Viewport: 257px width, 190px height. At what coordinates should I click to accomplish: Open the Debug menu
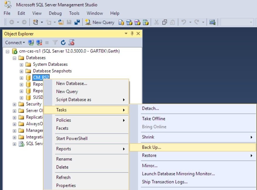pyautogui.click(x=55, y=13)
